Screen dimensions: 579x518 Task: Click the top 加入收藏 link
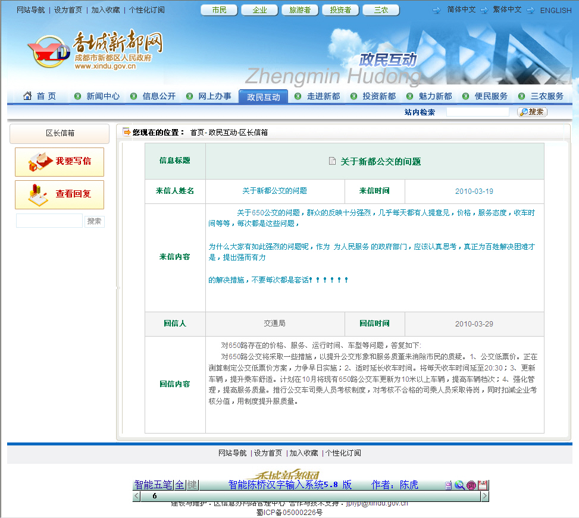pyautogui.click(x=105, y=10)
